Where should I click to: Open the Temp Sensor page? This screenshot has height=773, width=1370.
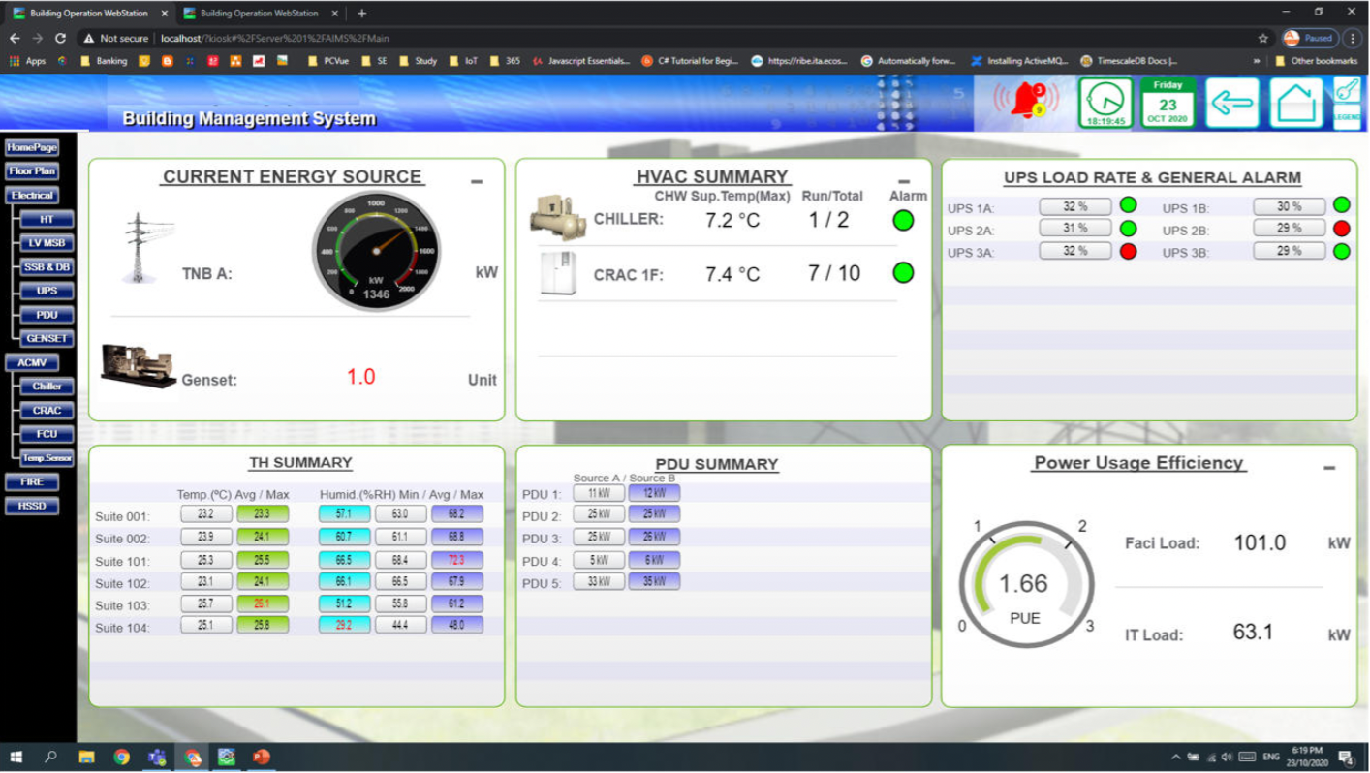coord(47,457)
